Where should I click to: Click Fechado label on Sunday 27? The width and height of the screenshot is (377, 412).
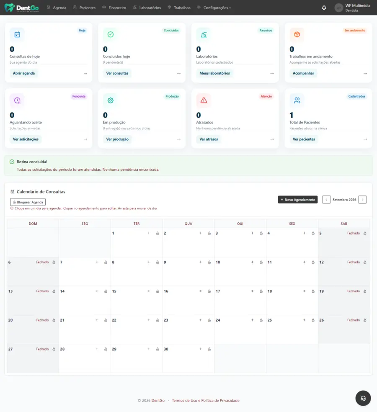[42, 349]
